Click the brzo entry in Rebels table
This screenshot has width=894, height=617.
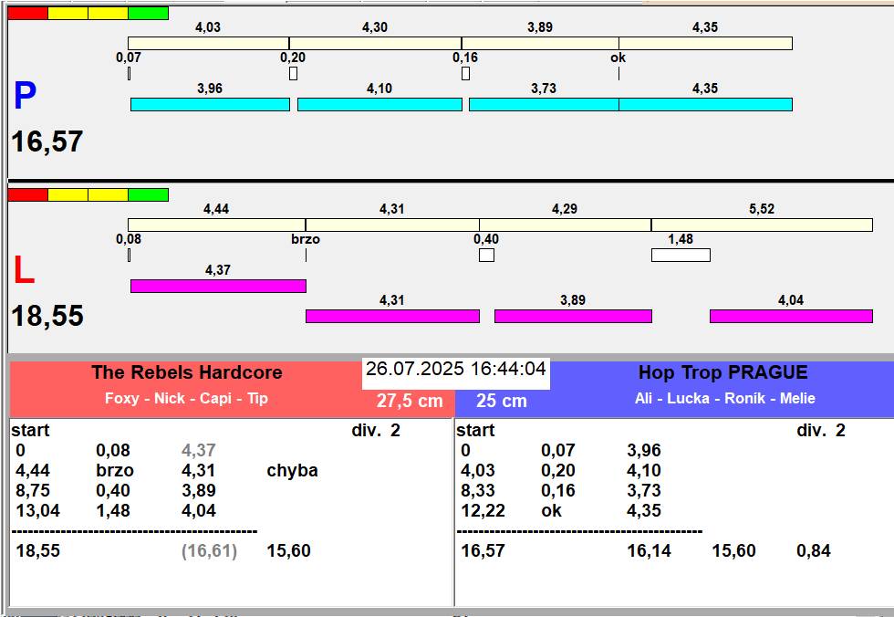(x=115, y=470)
